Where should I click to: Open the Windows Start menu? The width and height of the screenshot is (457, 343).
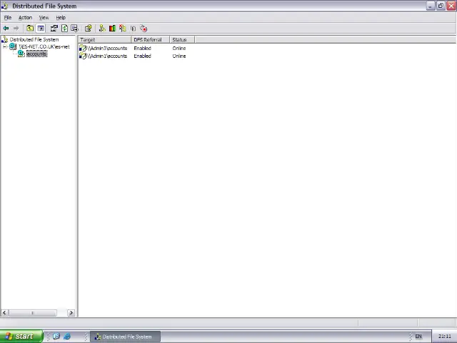click(x=21, y=337)
